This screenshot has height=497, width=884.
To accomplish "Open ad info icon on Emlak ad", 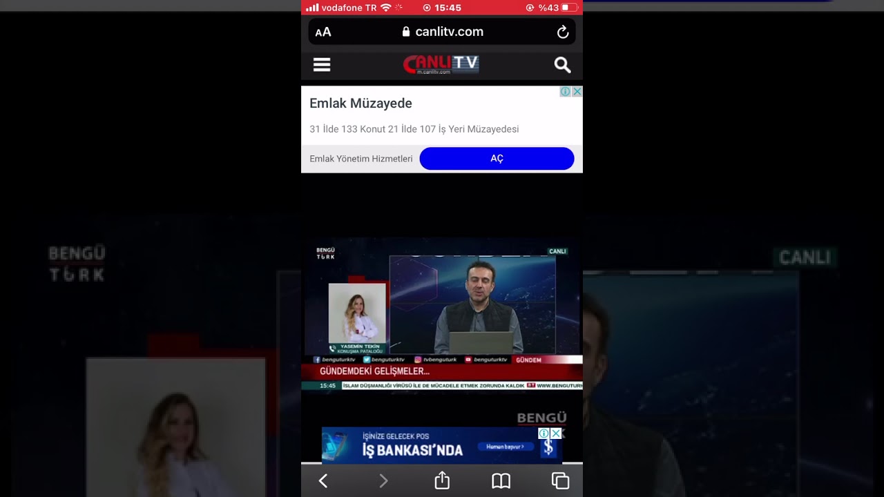I will coord(565,91).
